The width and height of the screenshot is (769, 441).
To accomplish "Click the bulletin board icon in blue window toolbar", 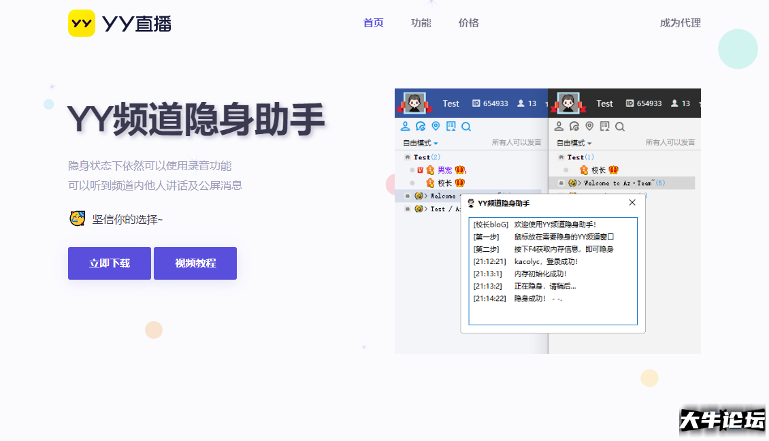I will 451,126.
